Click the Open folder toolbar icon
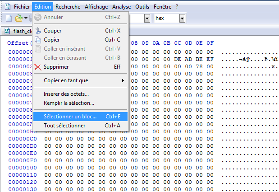 pyautogui.click(x=18, y=19)
